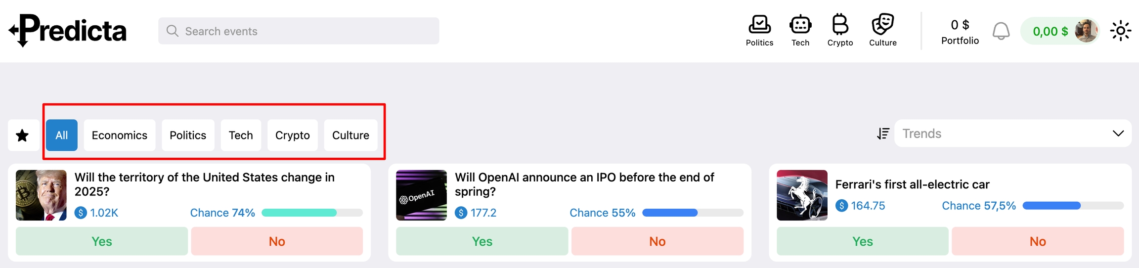The height and width of the screenshot is (268, 1139).
Task: Open the Crypto bitcoin icon in header
Action: [840, 25]
